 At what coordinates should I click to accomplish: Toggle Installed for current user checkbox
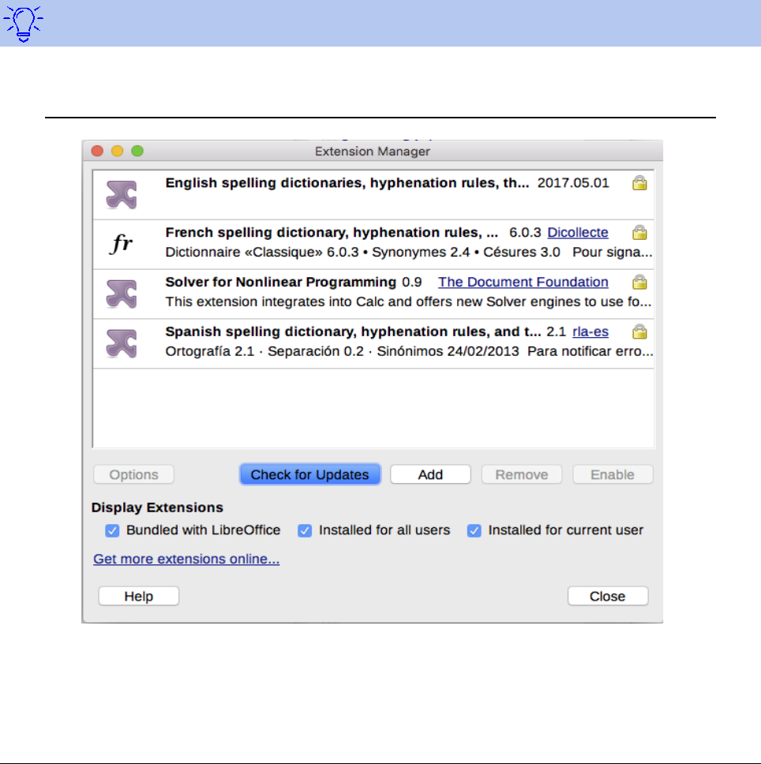tap(474, 530)
